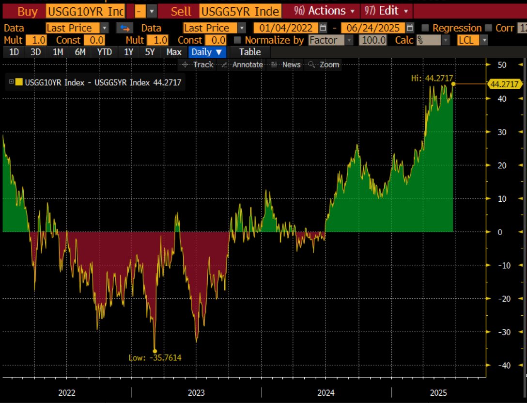Check the Corr checkbox

coord(489,28)
